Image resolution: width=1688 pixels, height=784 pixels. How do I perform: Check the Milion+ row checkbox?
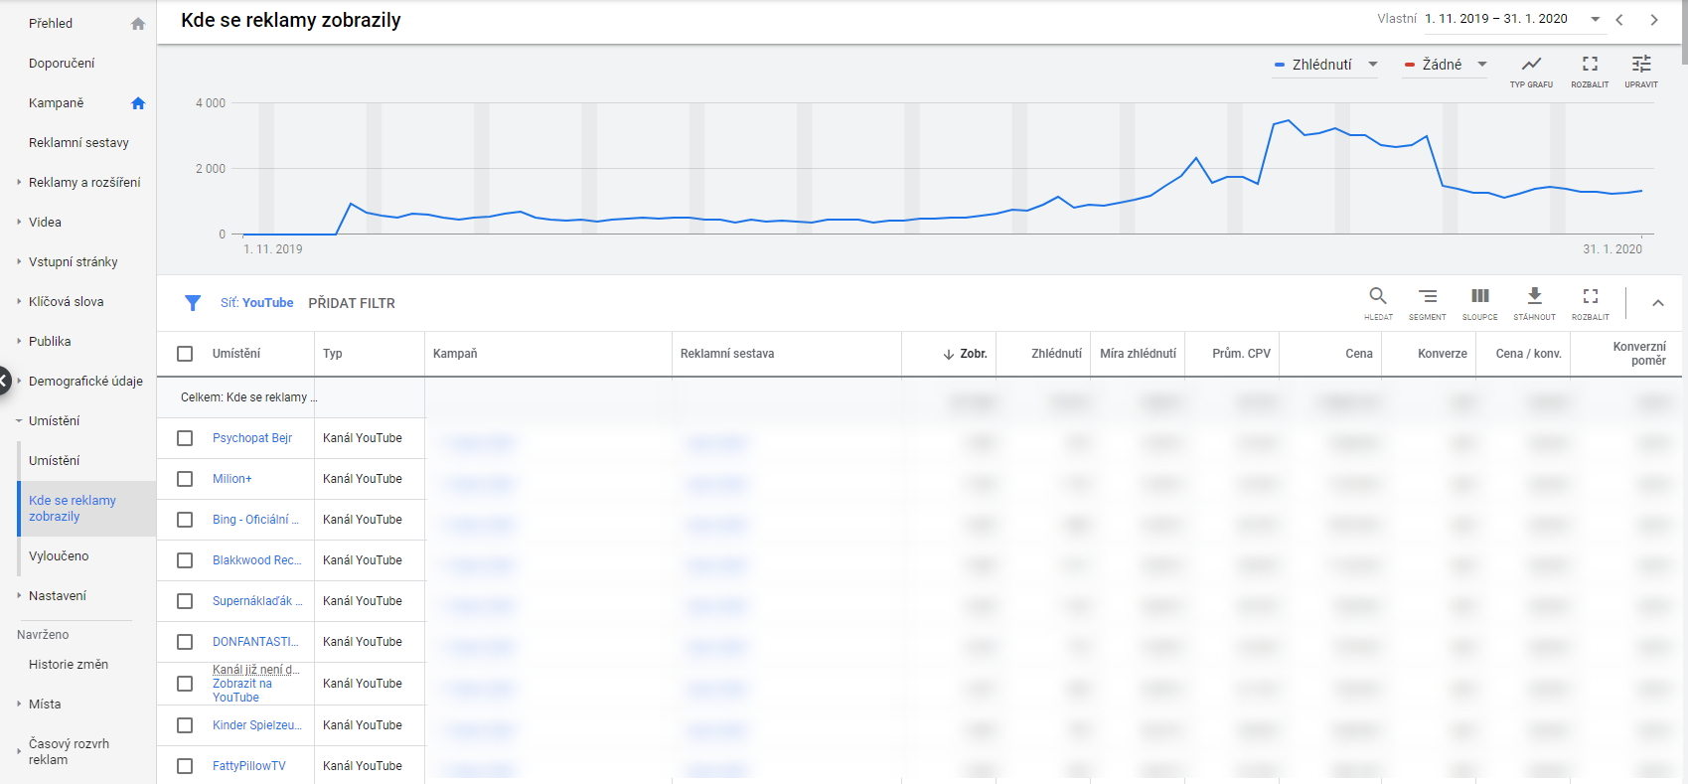click(x=185, y=479)
